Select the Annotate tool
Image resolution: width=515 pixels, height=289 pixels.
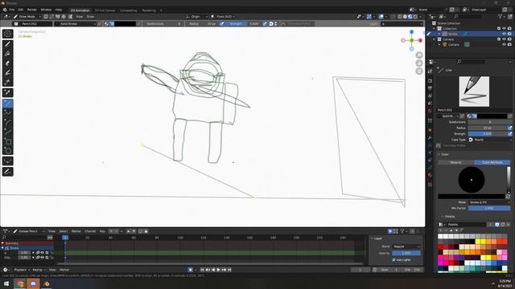point(7,171)
